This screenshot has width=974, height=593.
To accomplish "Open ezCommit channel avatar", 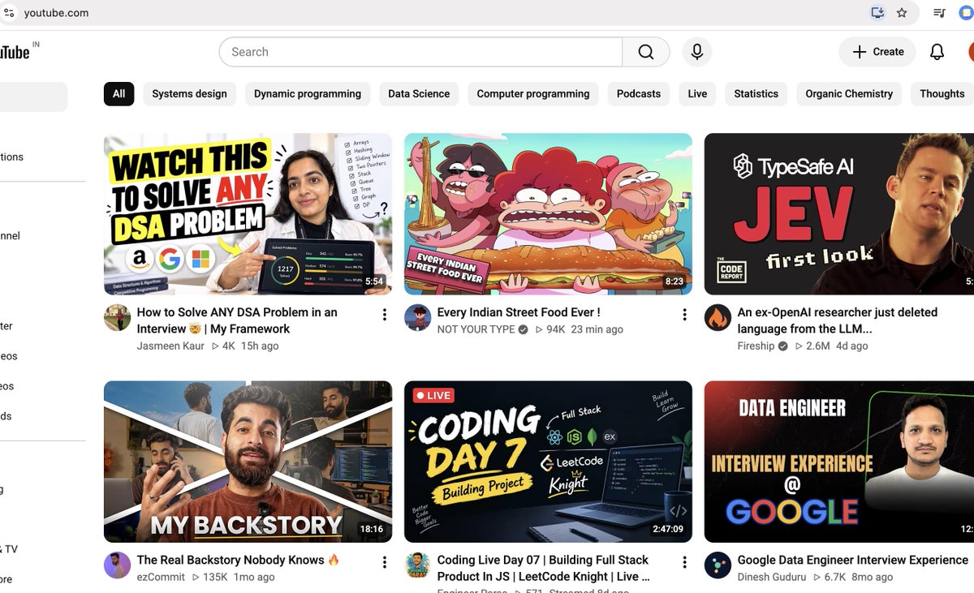I will click(x=118, y=565).
